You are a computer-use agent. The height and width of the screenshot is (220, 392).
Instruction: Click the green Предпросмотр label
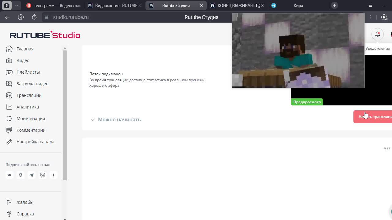[x=307, y=102]
